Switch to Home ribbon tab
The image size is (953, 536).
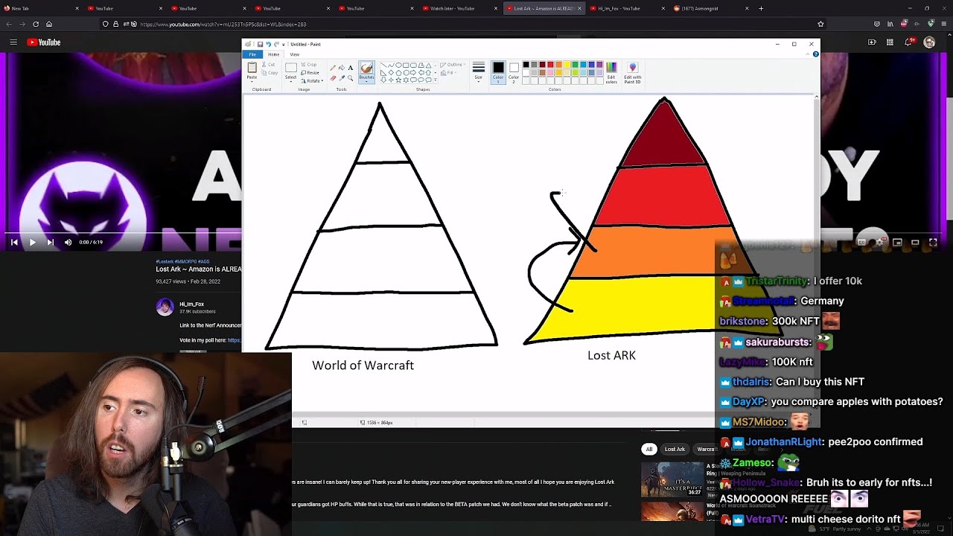pyautogui.click(x=274, y=54)
